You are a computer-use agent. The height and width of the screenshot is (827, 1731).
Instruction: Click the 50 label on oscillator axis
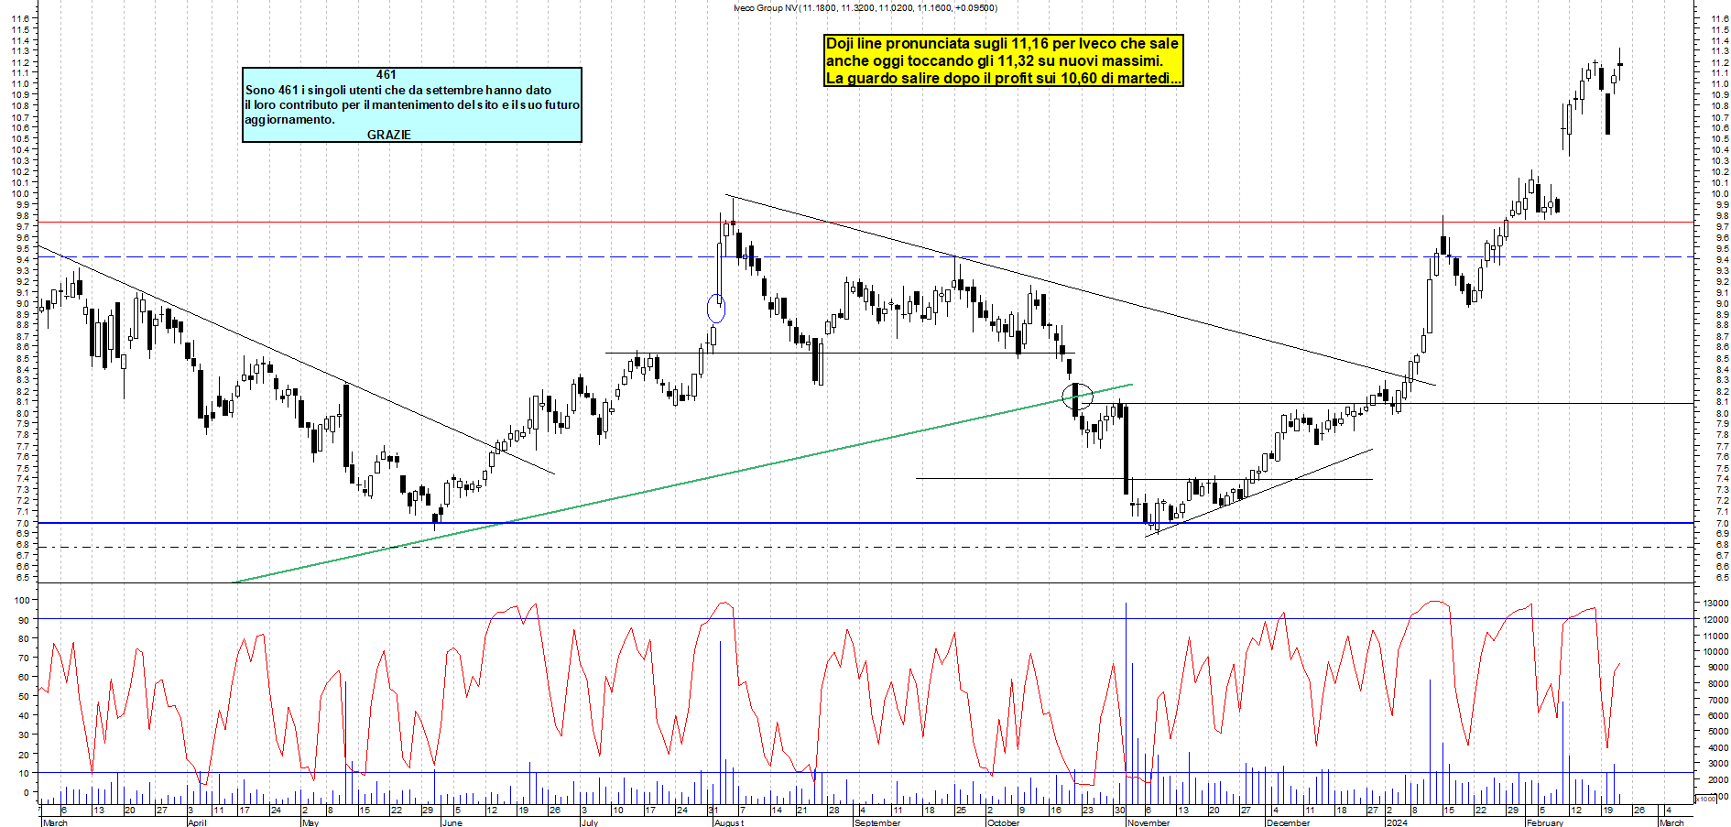click(24, 697)
